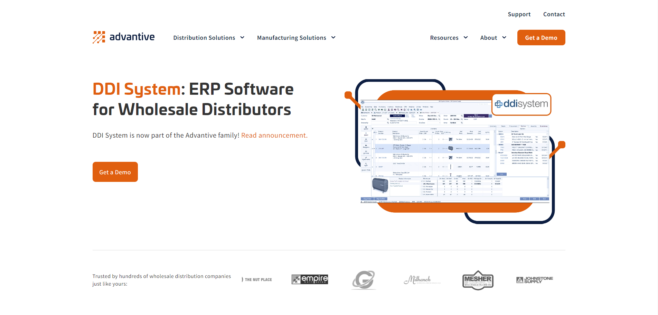
Task: Expand the Distribution Solutions chevron arrow
Action: [x=242, y=37]
